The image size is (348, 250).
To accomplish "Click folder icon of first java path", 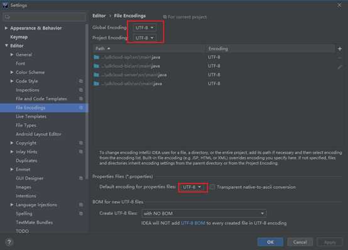I will [96, 58].
